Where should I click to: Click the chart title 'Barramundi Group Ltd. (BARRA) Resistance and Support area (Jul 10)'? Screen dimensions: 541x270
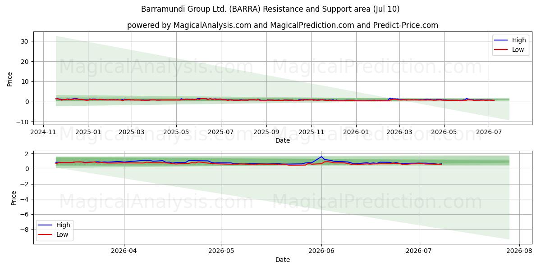pos(270,9)
